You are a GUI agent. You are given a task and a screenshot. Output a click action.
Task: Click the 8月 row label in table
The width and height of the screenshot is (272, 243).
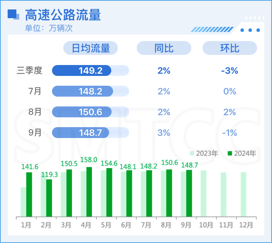(35, 112)
